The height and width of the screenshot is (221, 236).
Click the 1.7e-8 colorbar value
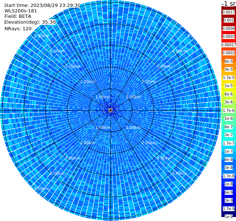pyautogui.click(x=229, y=176)
